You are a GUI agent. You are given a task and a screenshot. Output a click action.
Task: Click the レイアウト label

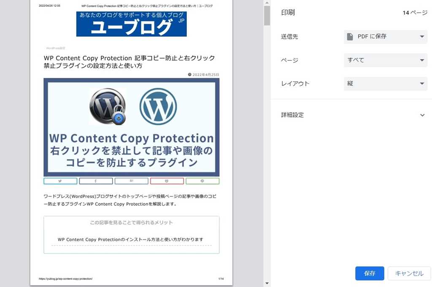[295, 84]
